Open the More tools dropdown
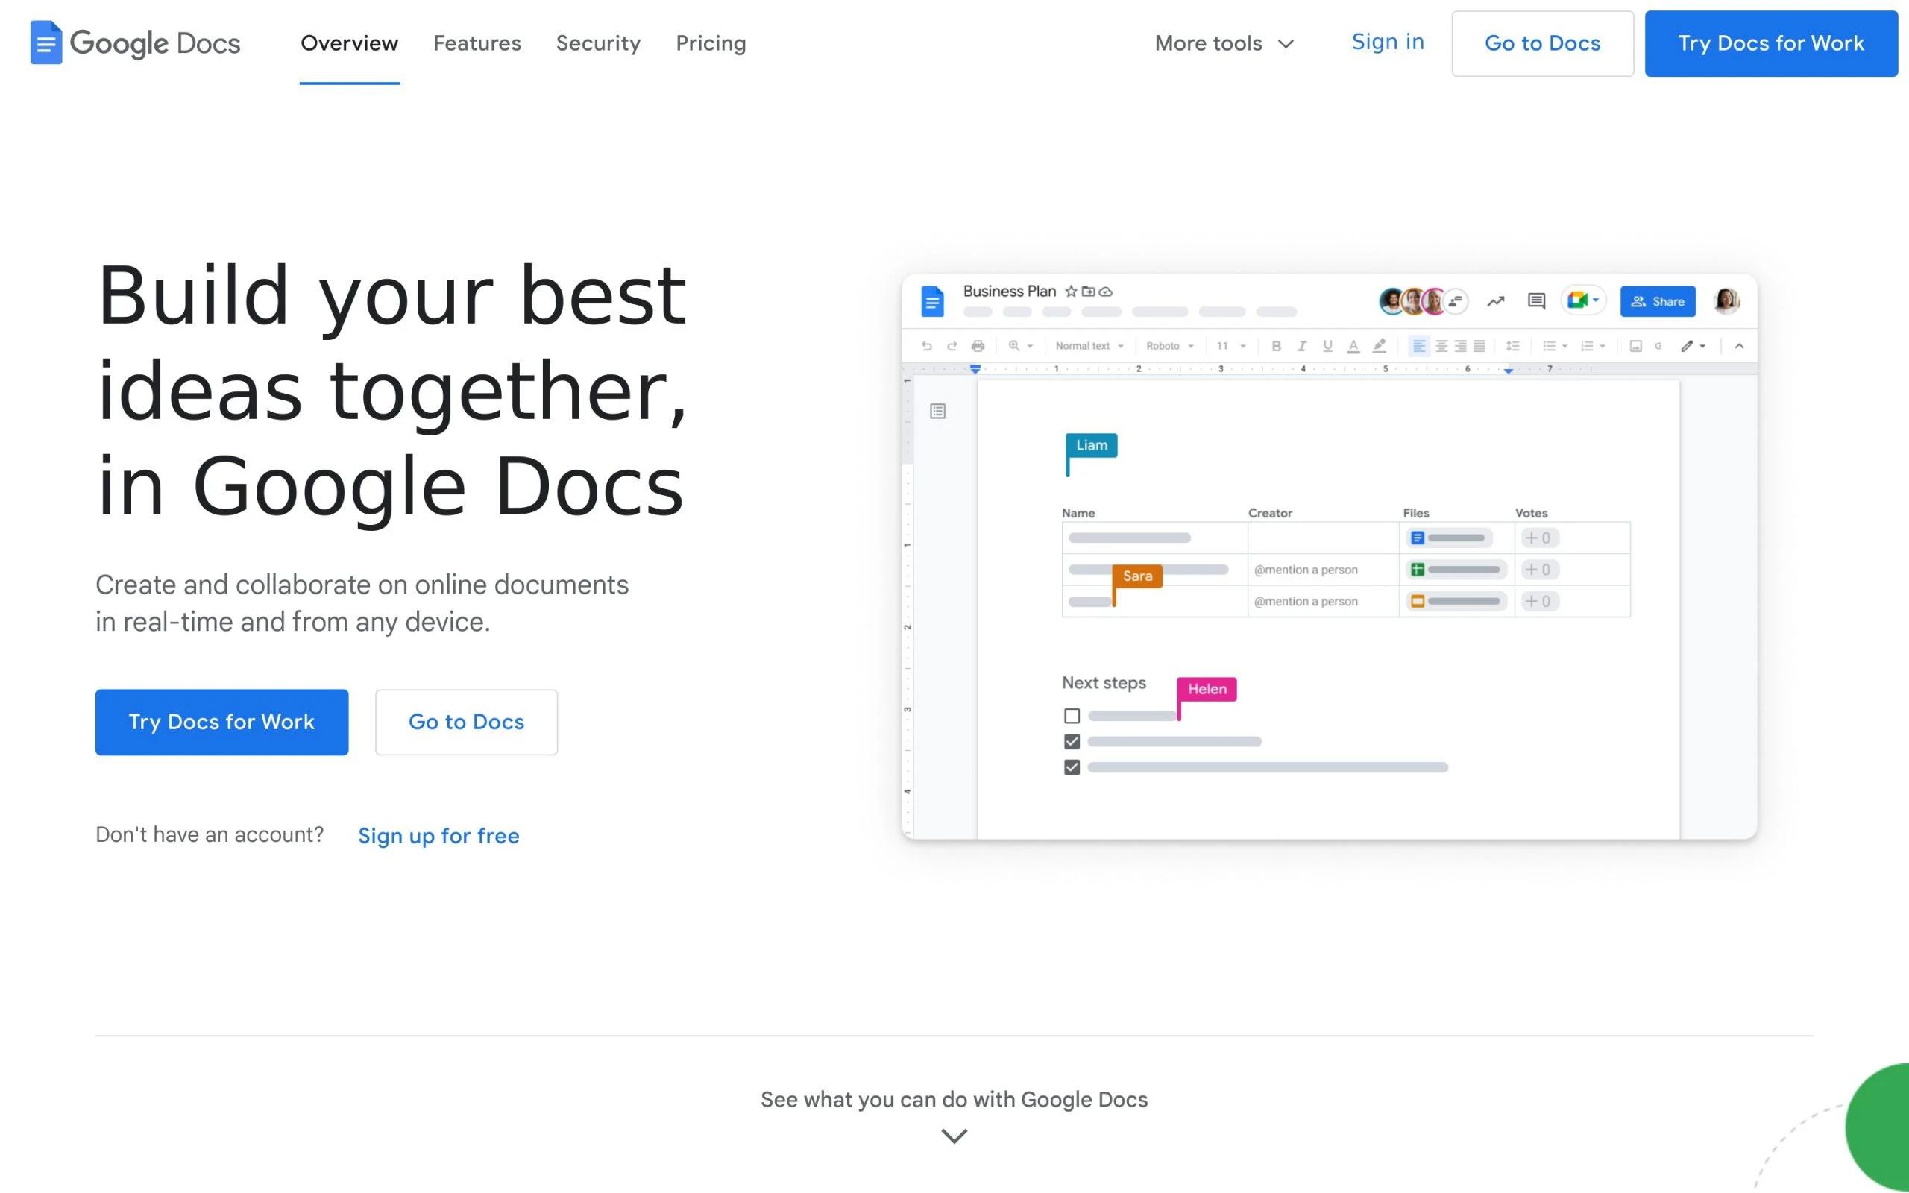 1224,43
